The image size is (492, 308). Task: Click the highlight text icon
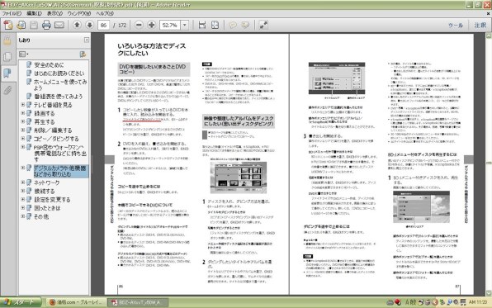245,25
